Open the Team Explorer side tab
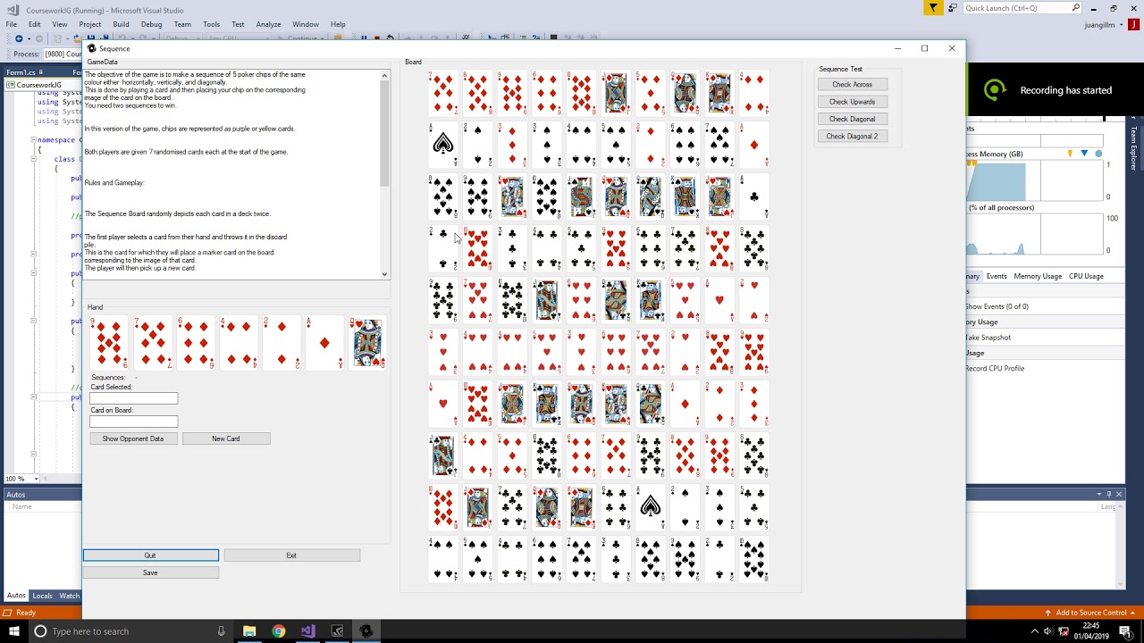This screenshot has width=1144, height=643. (1134, 148)
